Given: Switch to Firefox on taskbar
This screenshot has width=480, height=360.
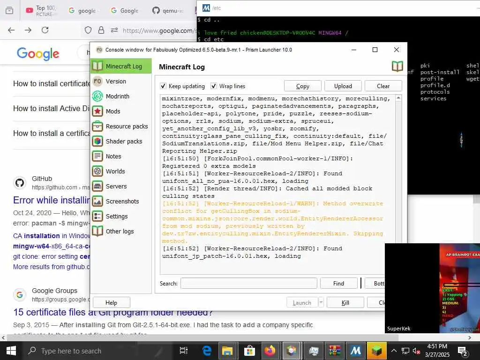Looking at the screenshot, I should click(270, 351).
